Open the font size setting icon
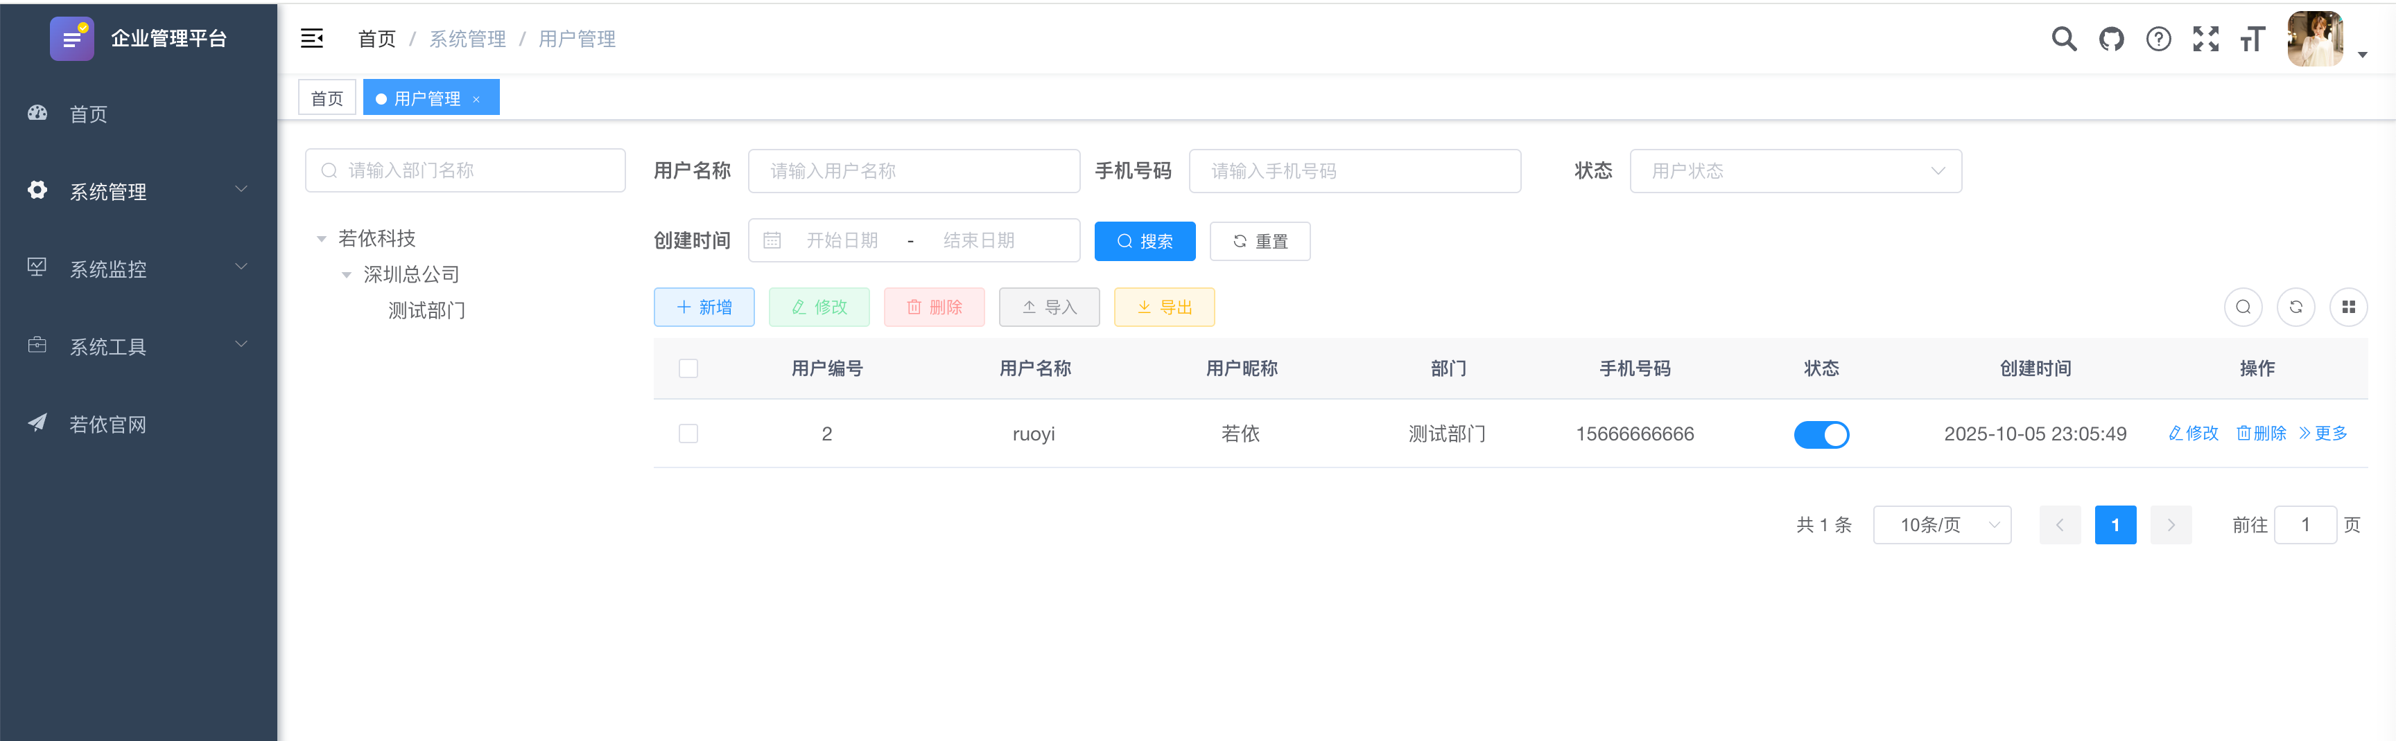2396x741 pixels. (2252, 39)
